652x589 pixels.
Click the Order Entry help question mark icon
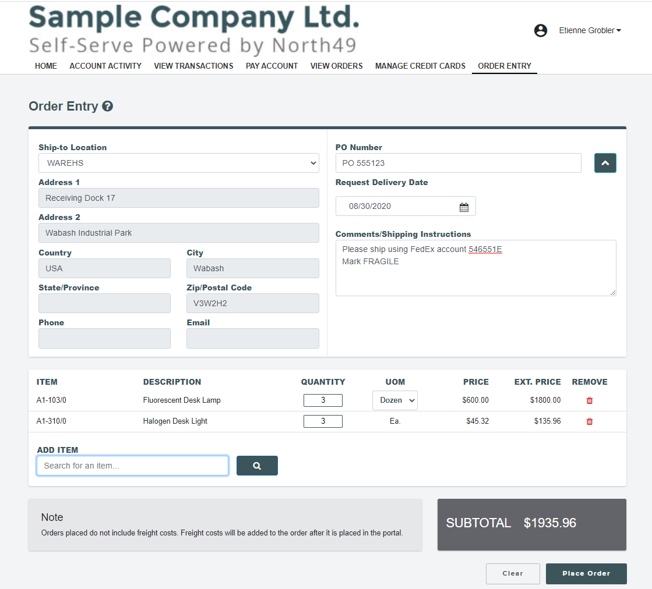tap(107, 107)
